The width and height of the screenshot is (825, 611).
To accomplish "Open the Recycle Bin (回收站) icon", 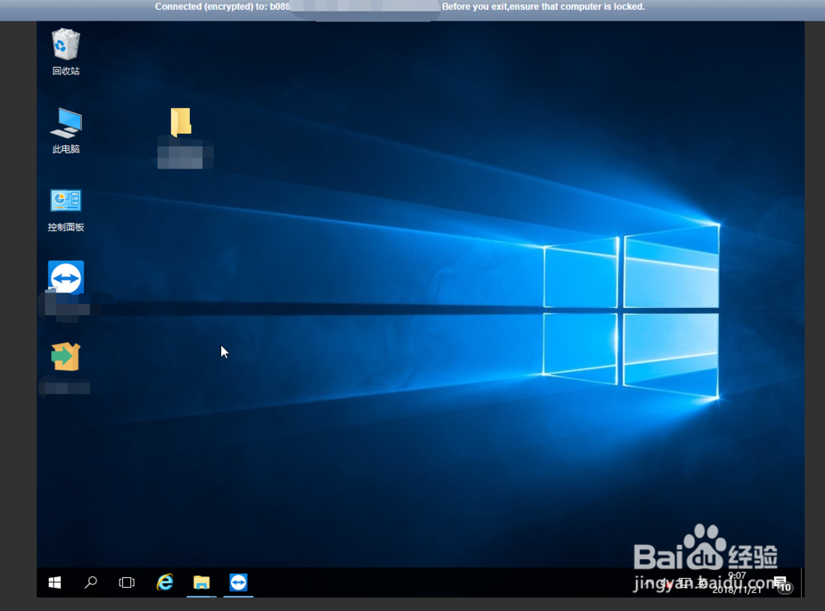I will coord(66,52).
